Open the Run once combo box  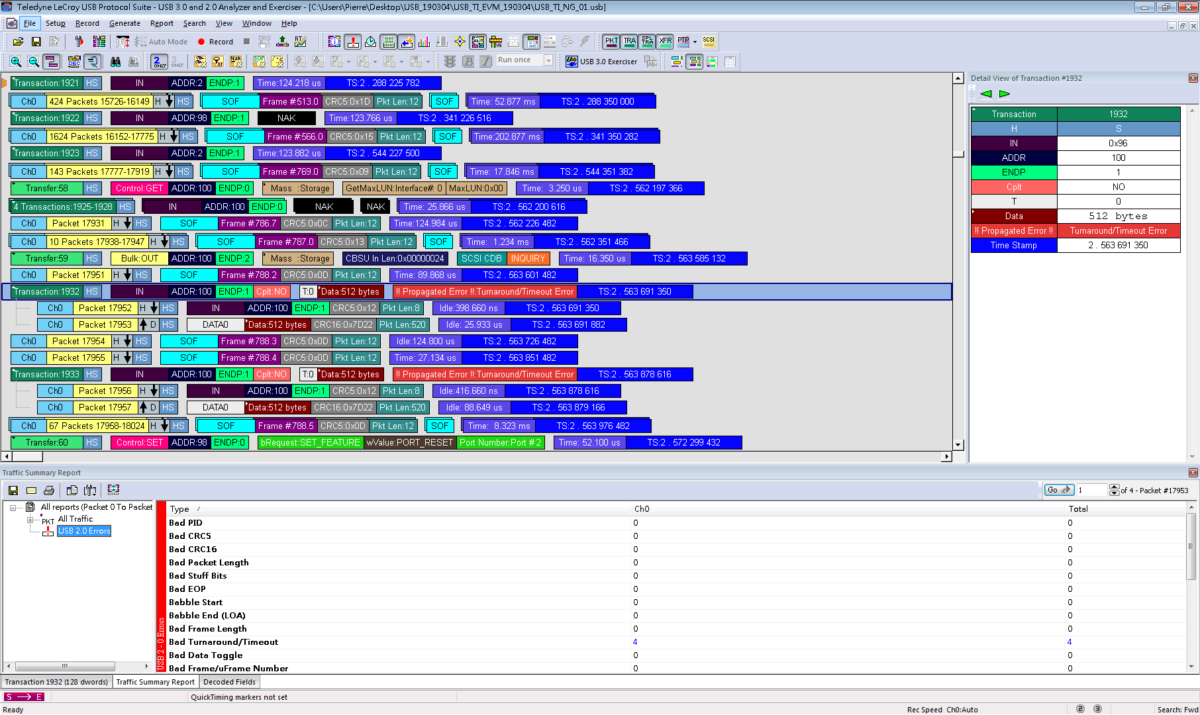525,60
